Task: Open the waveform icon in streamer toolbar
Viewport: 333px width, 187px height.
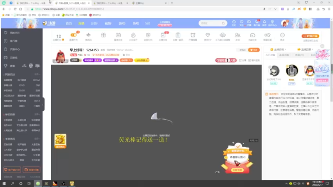Action: click(x=88, y=35)
